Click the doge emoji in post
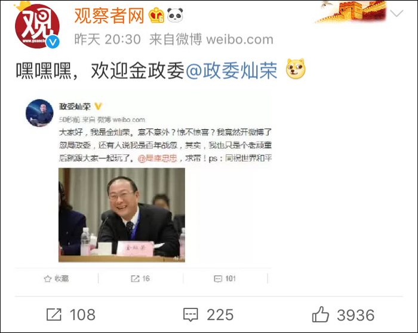 click(x=296, y=69)
